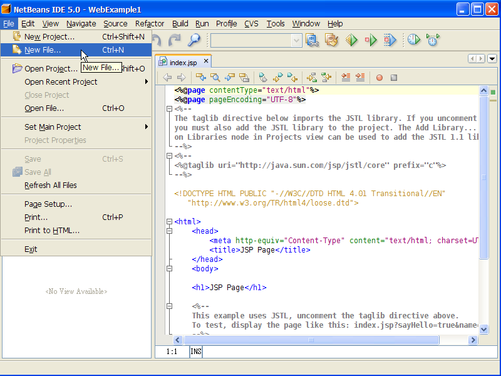This screenshot has width=501, height=376.
Task: Collapse the first JSP comment fold
Action: pyautogui.click(x=169, y=108)
